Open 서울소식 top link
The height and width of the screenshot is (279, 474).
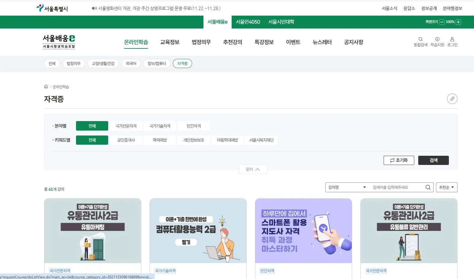coord(389,8)
